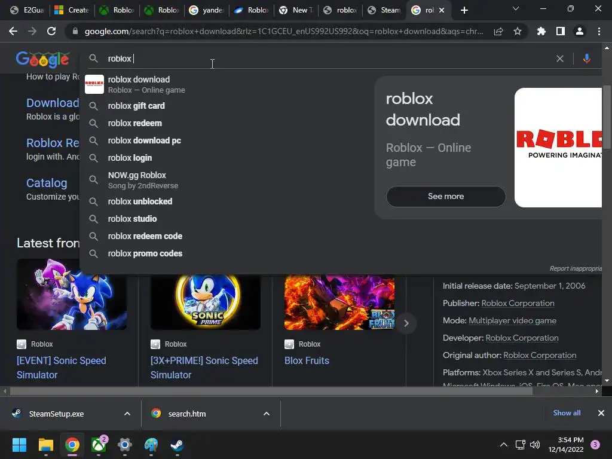Open the Chrome extensions puzzle icon
This screenshot has width=612, height=459.
pyautogui.click(x=541, y=31)
